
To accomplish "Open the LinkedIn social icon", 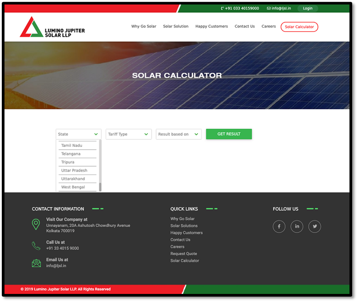I will (x=297, y=227).
